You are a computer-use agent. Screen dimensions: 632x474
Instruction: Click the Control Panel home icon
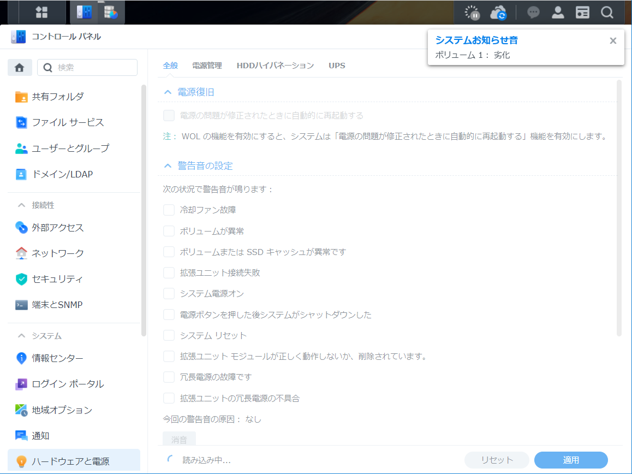pos(19,67)
